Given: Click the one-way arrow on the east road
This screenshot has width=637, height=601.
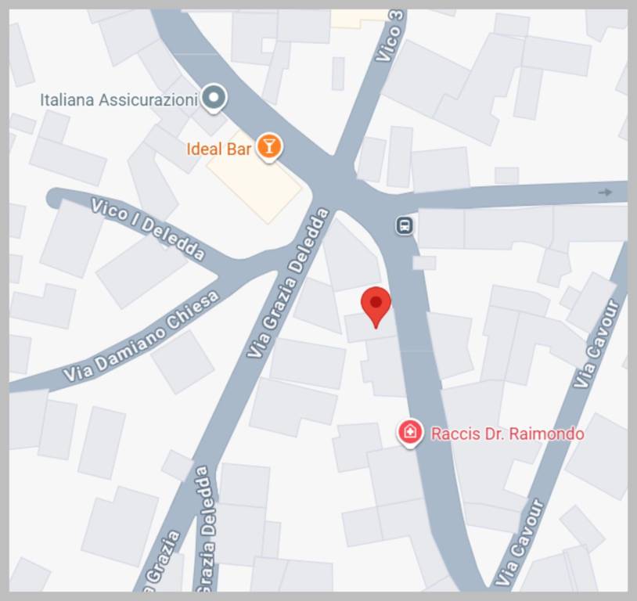Looking at the screenshot, I should point(606,193).
